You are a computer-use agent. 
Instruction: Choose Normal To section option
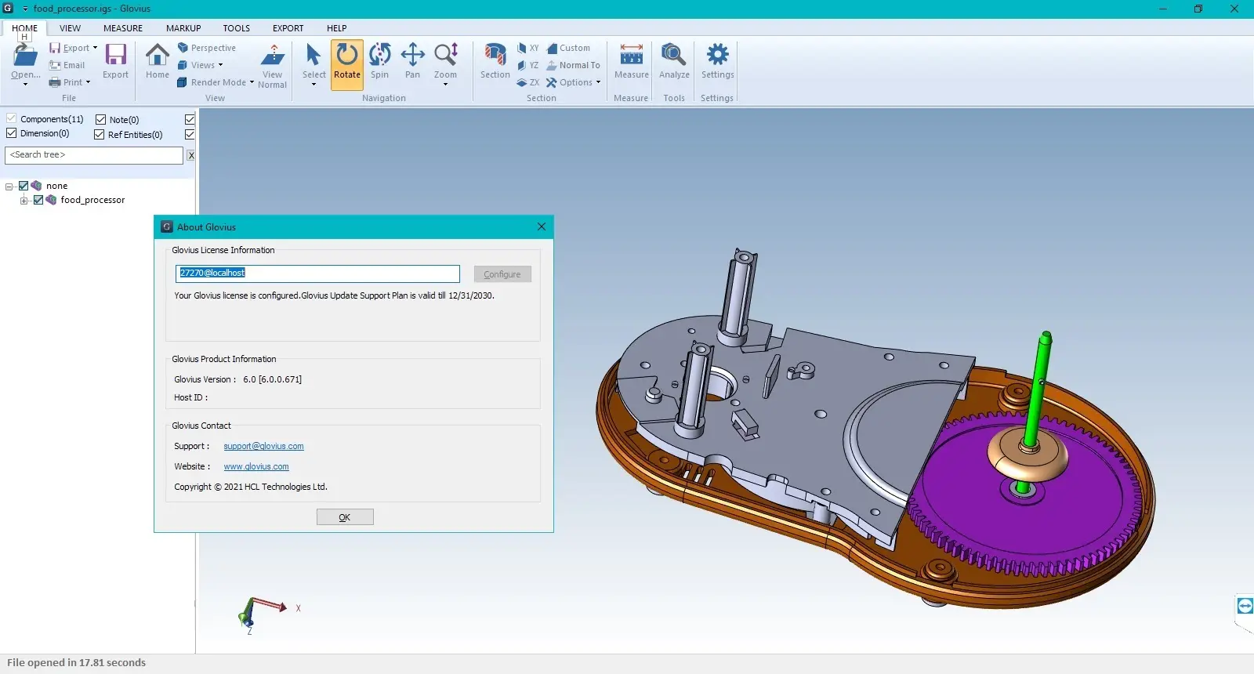pos(573,65)
